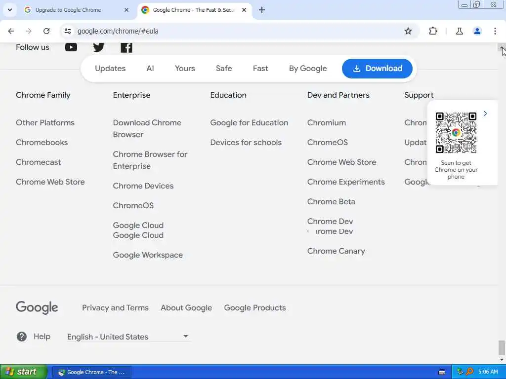
Task: Collapse the QR code panel with the chevron
Action: point(485,114)
